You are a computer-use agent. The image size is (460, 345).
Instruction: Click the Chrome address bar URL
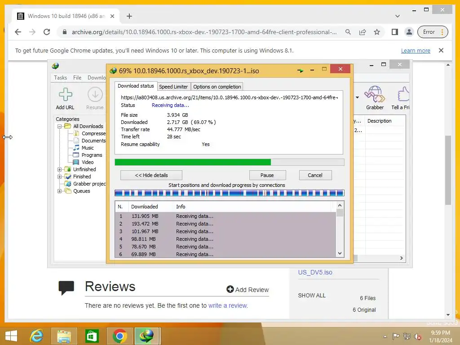coord(204,32)
